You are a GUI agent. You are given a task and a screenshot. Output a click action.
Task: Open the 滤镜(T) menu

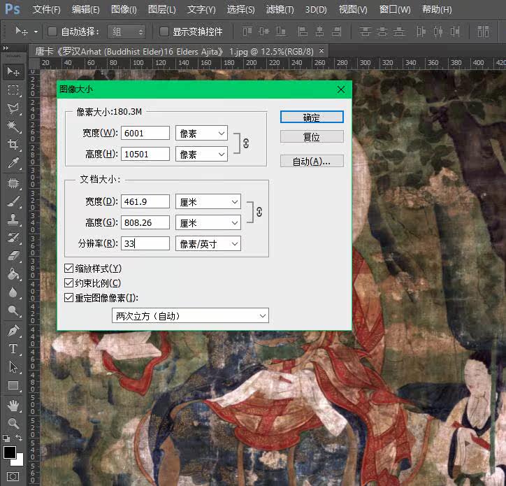pyautogui.click(x=280, y=9)
